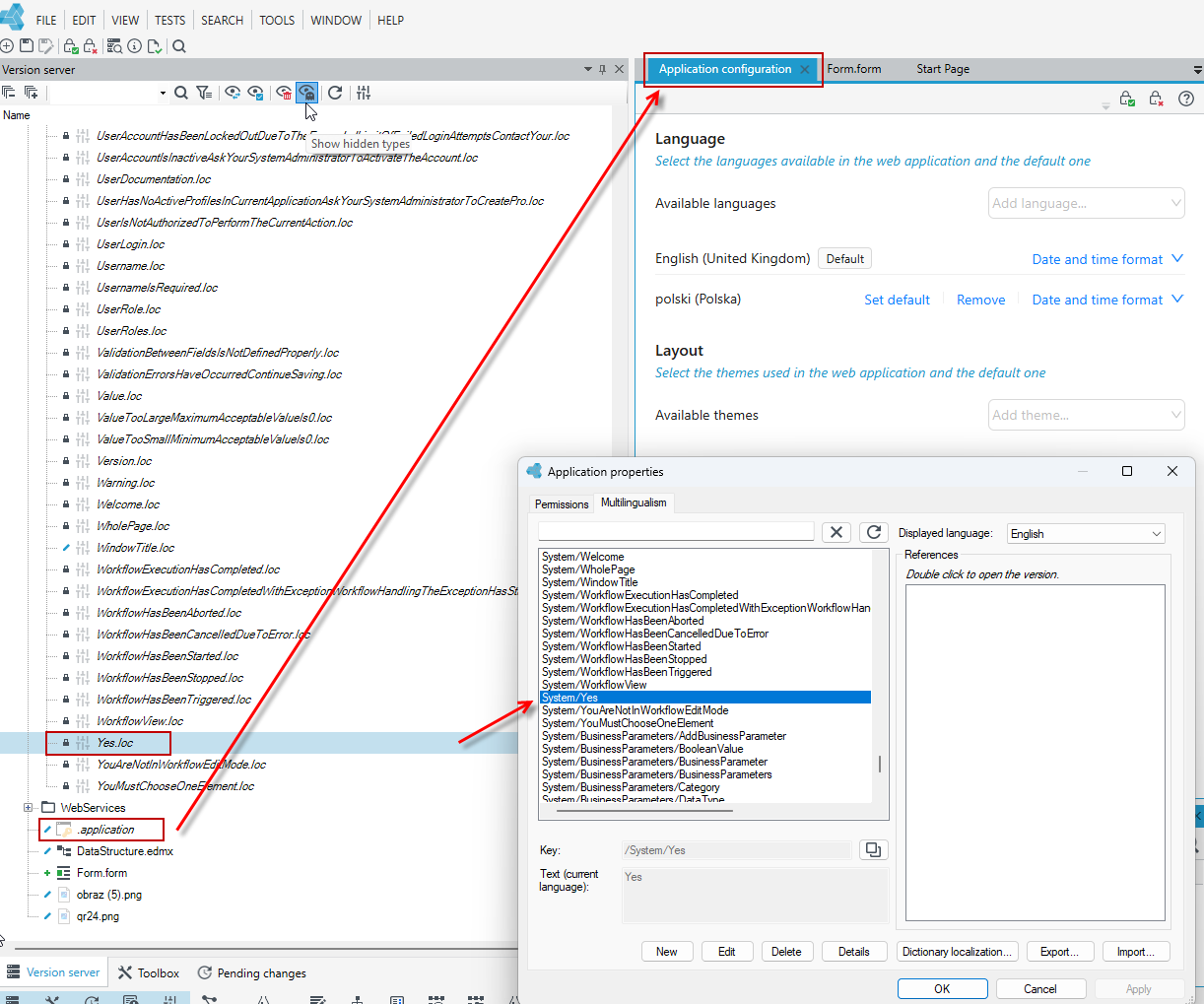The image size is (1204, 1004).
Task: Clear the dictionary search with the X button
Action: point(836,532)
